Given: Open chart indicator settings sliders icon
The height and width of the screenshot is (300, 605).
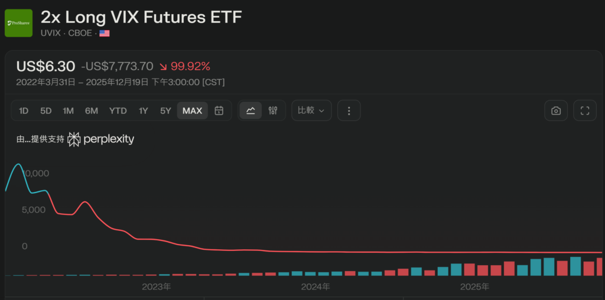Looking at the screenshot, I should [273, 110].
